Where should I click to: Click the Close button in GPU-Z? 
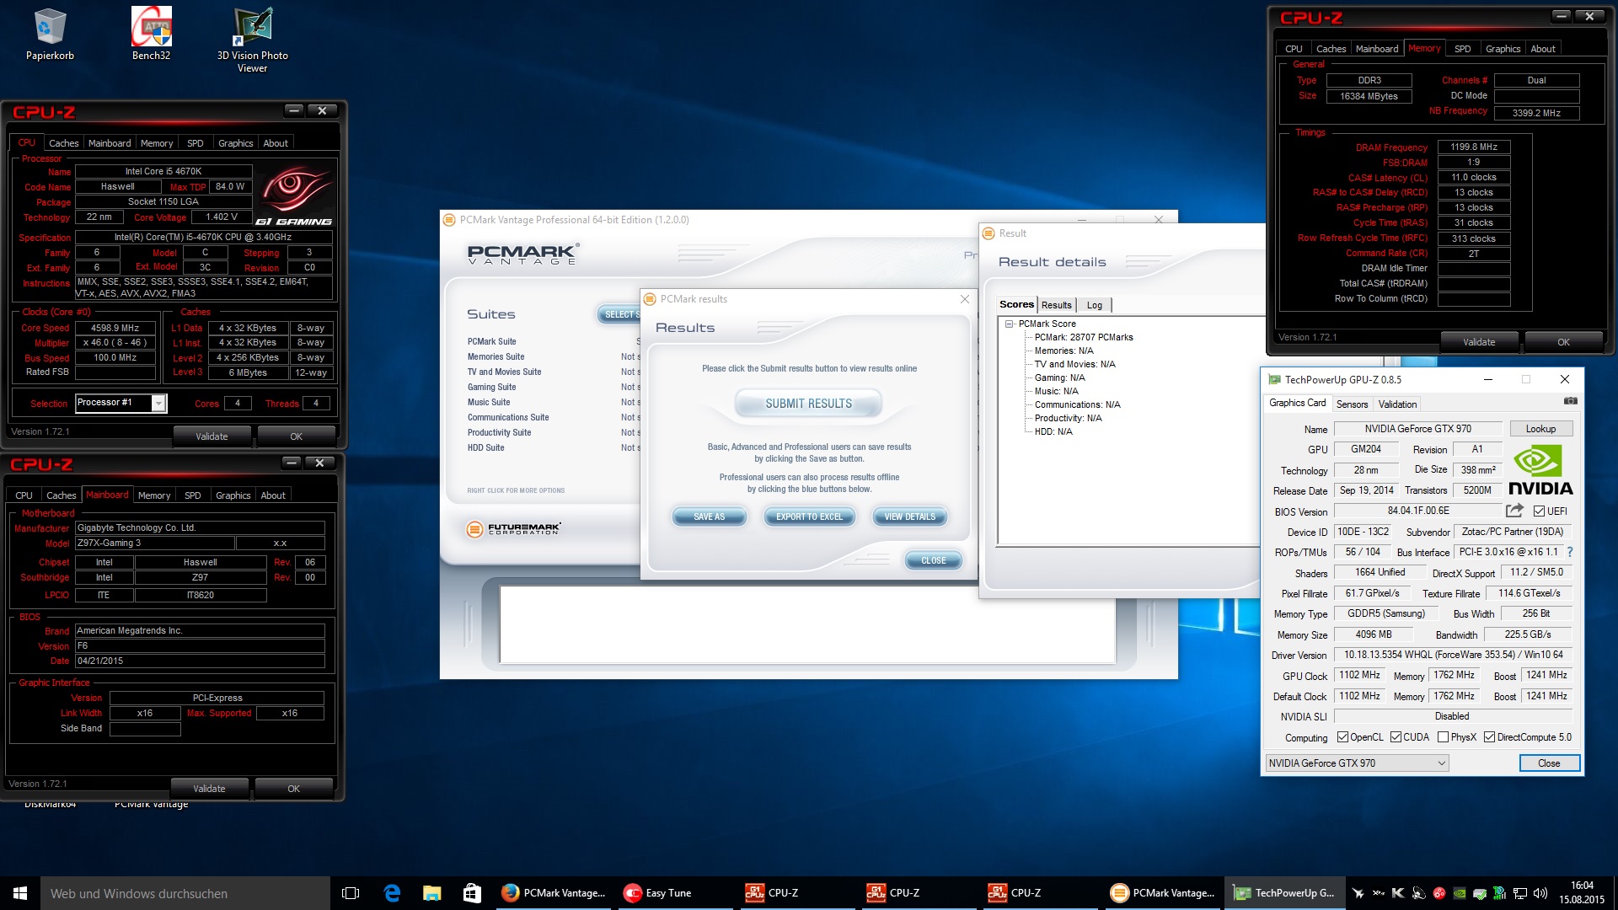coord(1549,763)
